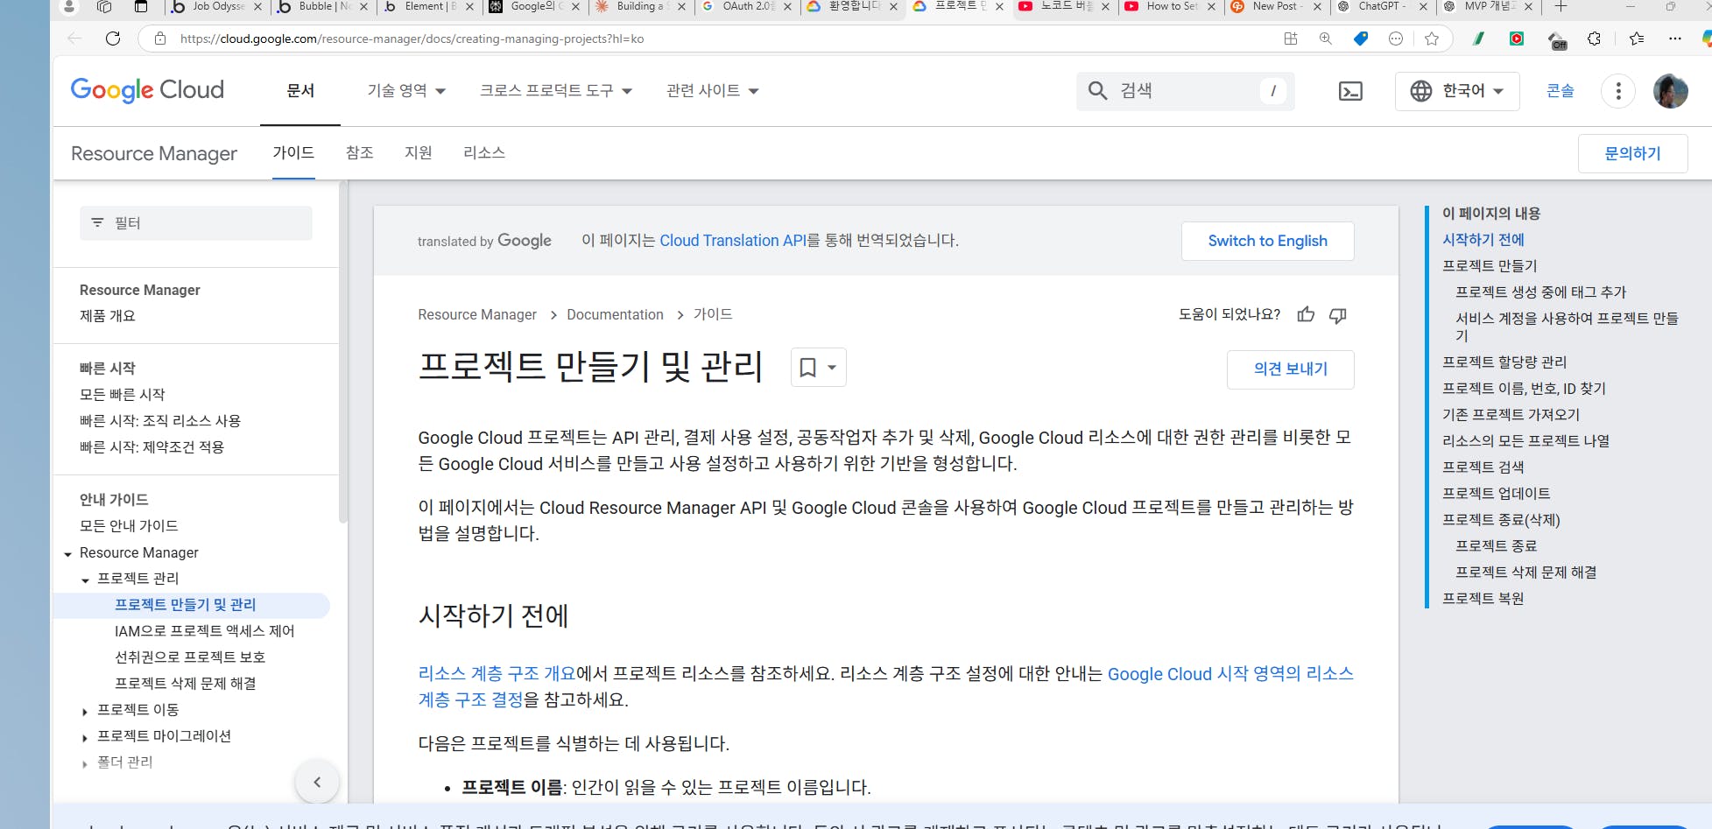Click the red play-button extension icon
Screen dimensions: 1712x829
[x=1517, y=39]
